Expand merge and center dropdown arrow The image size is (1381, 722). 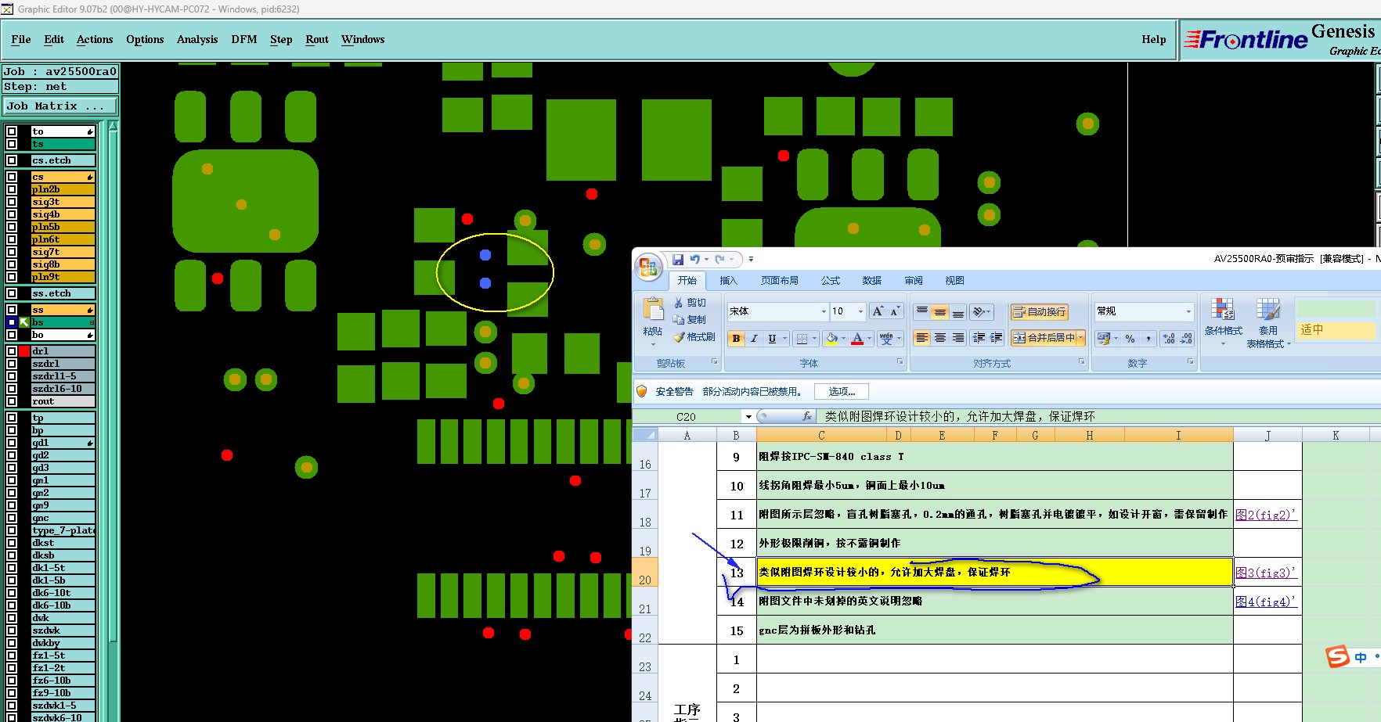(x=1081, y=338)
